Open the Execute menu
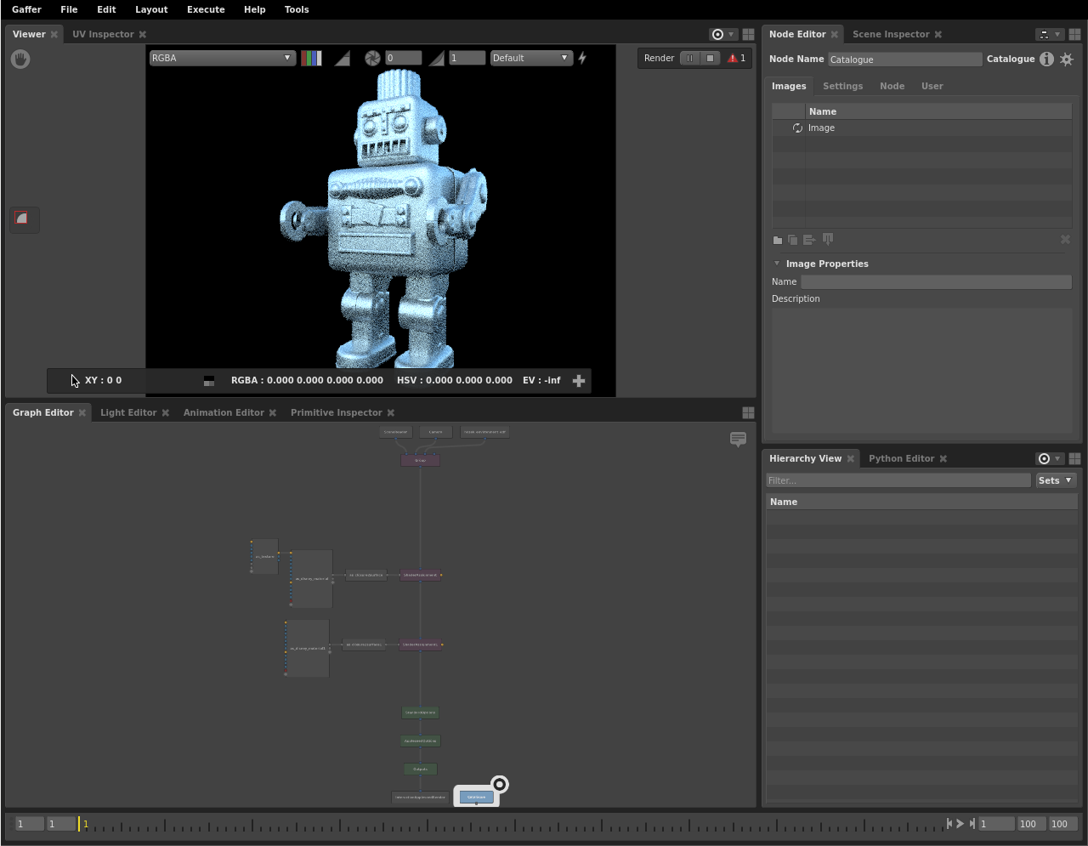The image size is (1088, 846). coord(206,9)
